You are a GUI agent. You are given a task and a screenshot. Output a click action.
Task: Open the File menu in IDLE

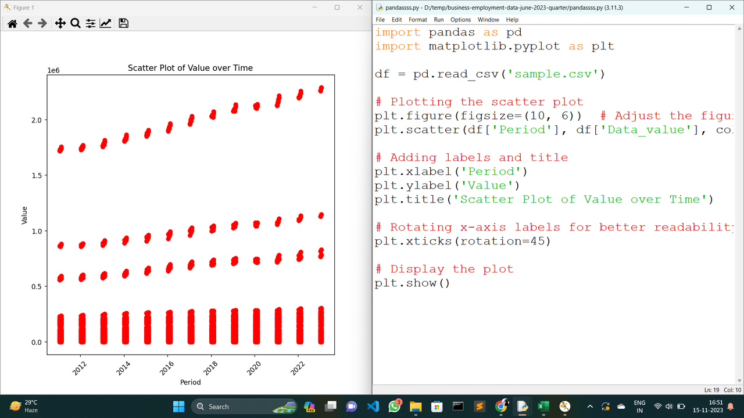pos(380,20)
